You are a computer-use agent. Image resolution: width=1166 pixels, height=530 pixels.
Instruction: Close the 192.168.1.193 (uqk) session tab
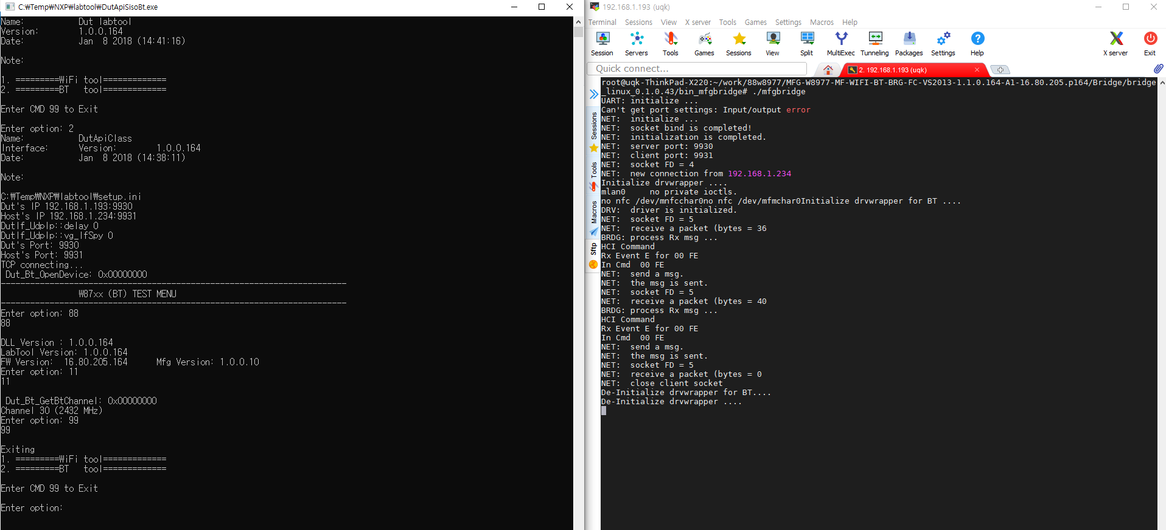[977, 70]
